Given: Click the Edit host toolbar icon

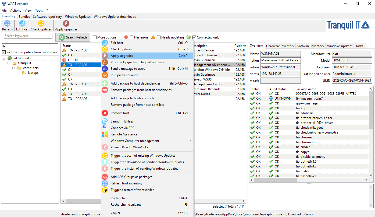Looking at the screenshot, I should tap(22, 24).
